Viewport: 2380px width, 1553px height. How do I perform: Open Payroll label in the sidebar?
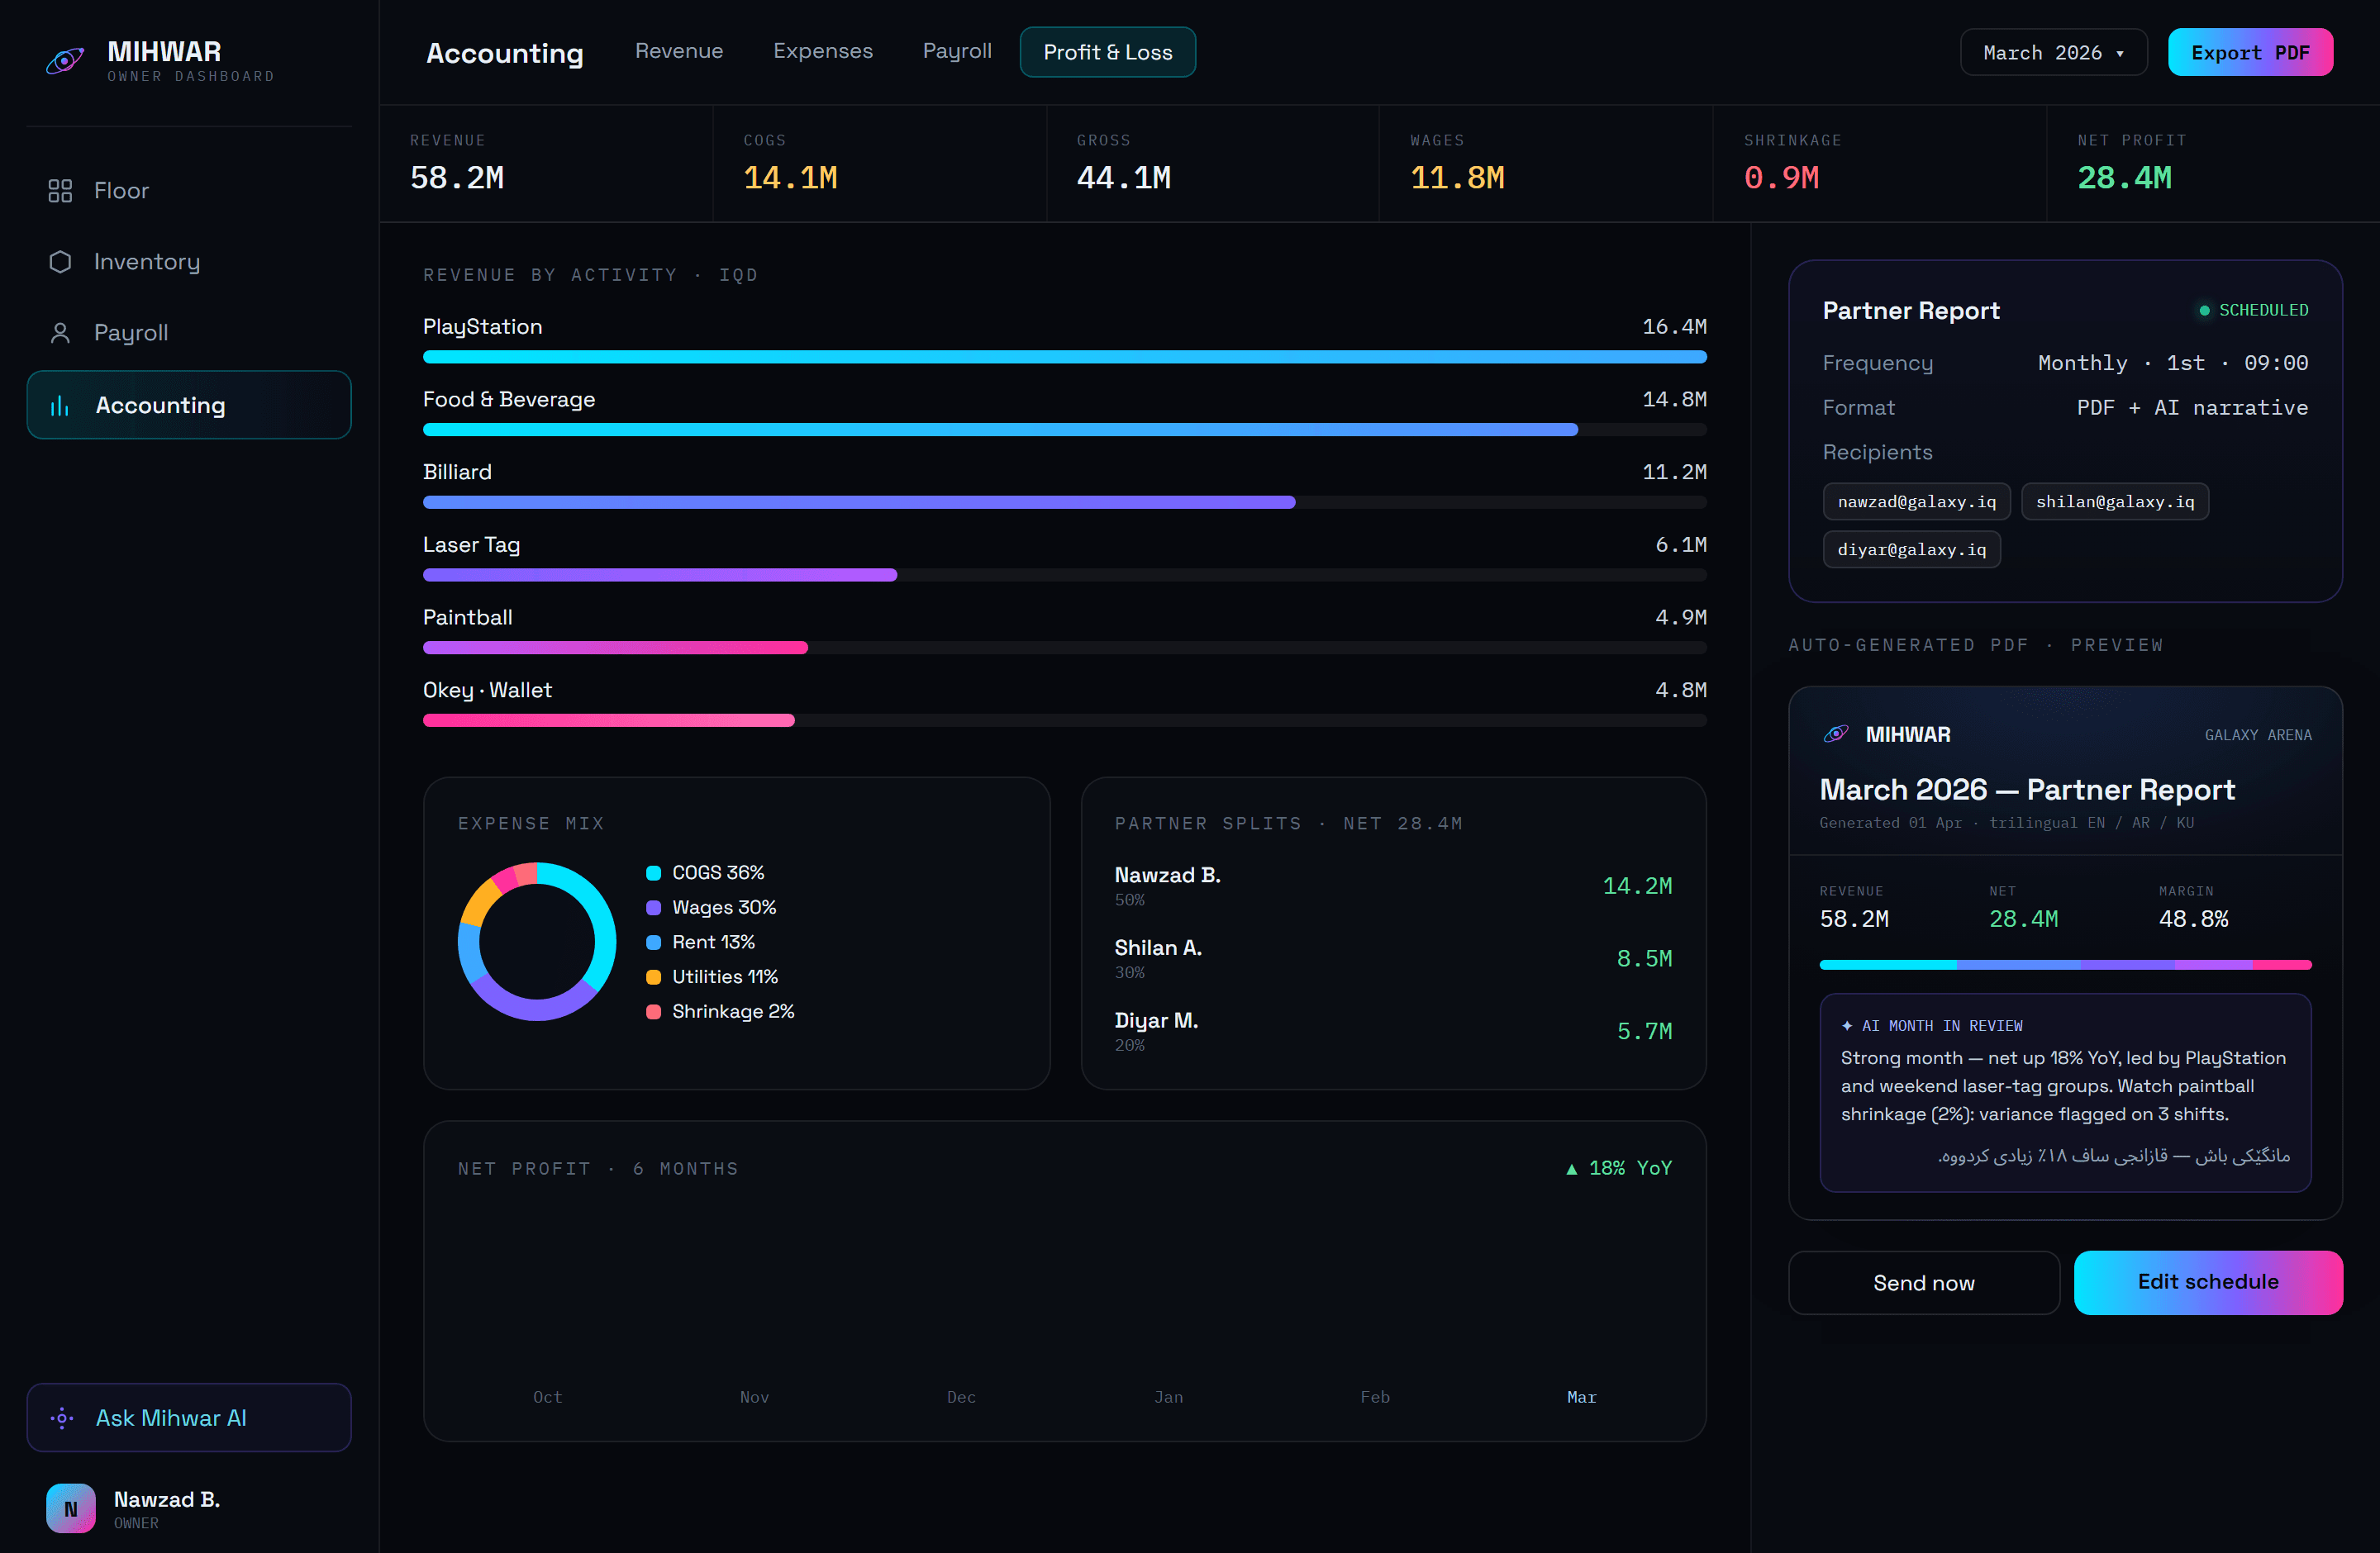pos(131,333)
